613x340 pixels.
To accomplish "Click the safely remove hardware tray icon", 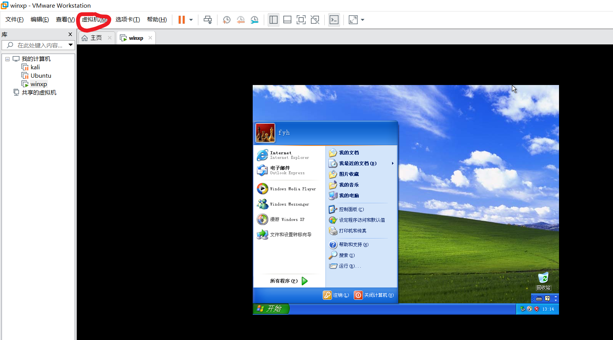I will point(523,309).
